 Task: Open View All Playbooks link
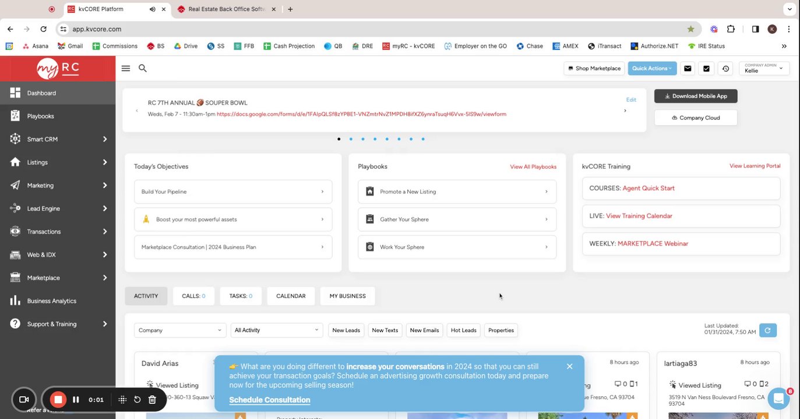533,167
